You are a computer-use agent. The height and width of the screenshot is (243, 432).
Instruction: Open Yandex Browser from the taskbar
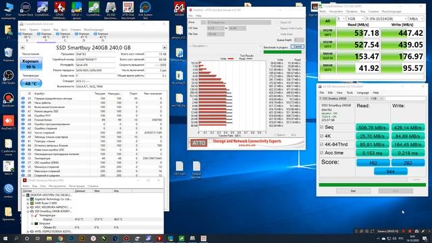click(x=93, y=238)
